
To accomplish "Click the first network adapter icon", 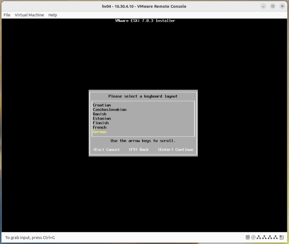I will [259, 237].
